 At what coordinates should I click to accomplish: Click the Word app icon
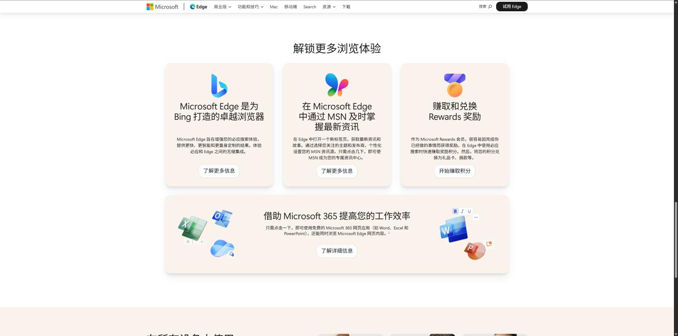pos(453,229)
